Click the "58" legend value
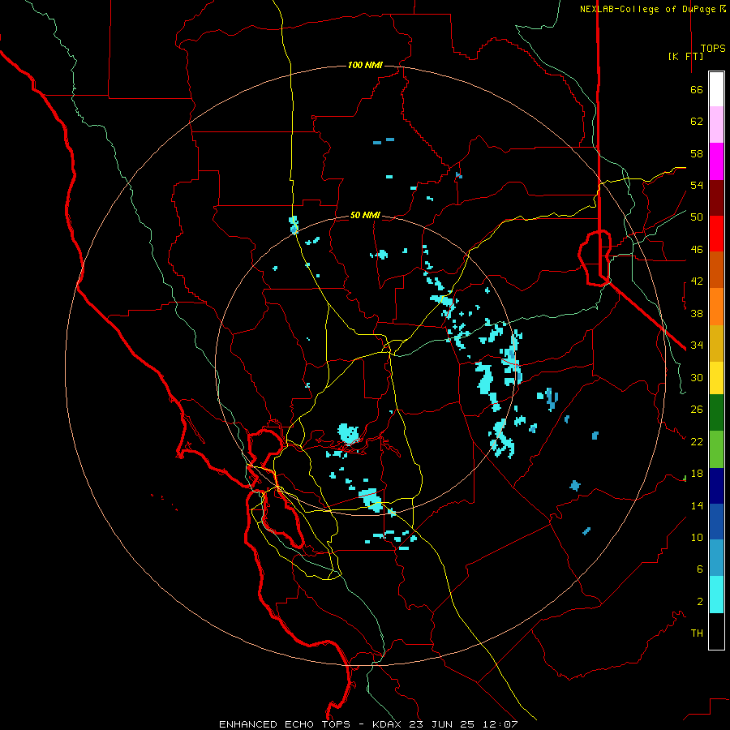Viewport: 730px width, 730px height. (x=697, y=153)
